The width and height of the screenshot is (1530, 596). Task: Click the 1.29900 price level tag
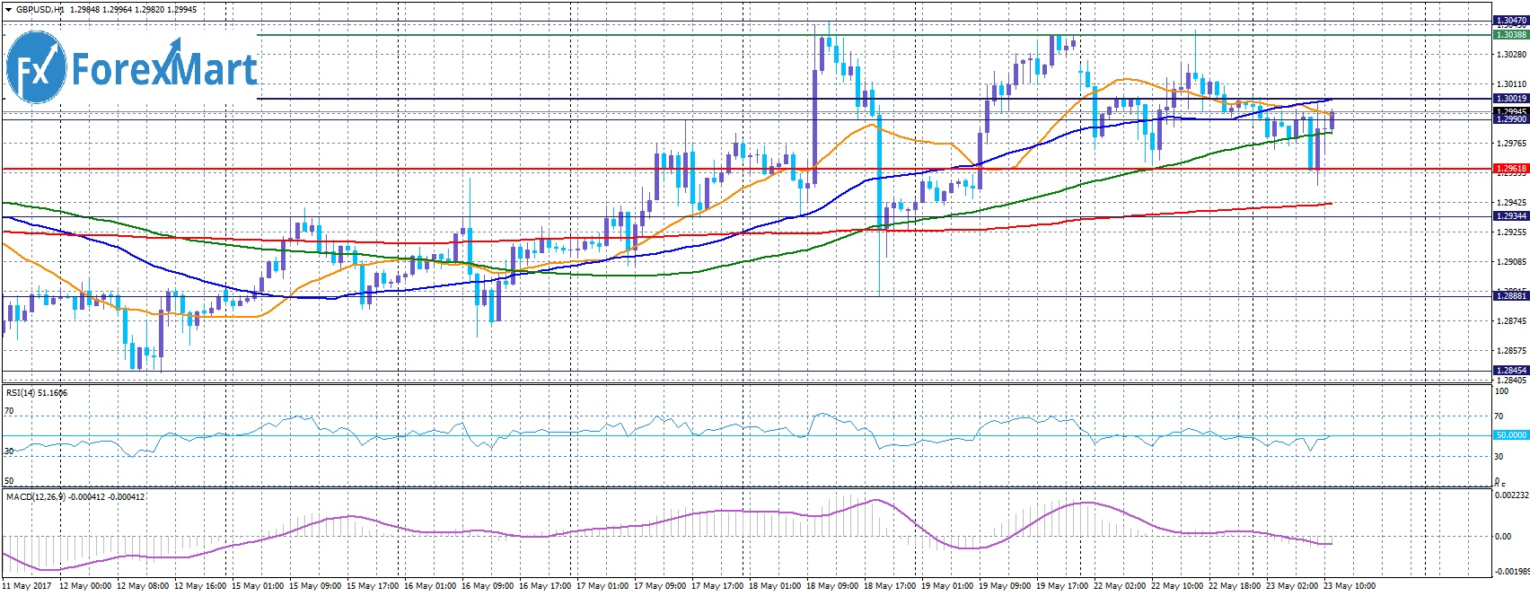click(x=1510, y=119)
